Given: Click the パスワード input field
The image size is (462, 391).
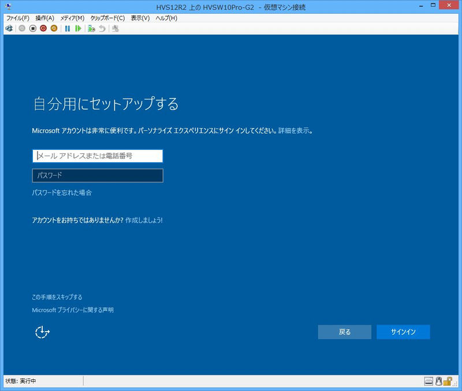Looking at the screenshot, I should (98, 176).
